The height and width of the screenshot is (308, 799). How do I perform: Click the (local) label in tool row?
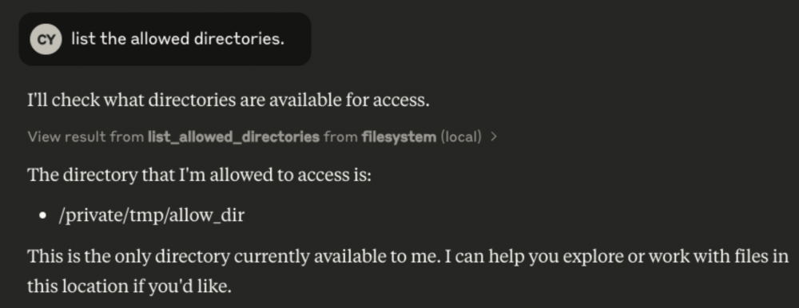point(461,137)
